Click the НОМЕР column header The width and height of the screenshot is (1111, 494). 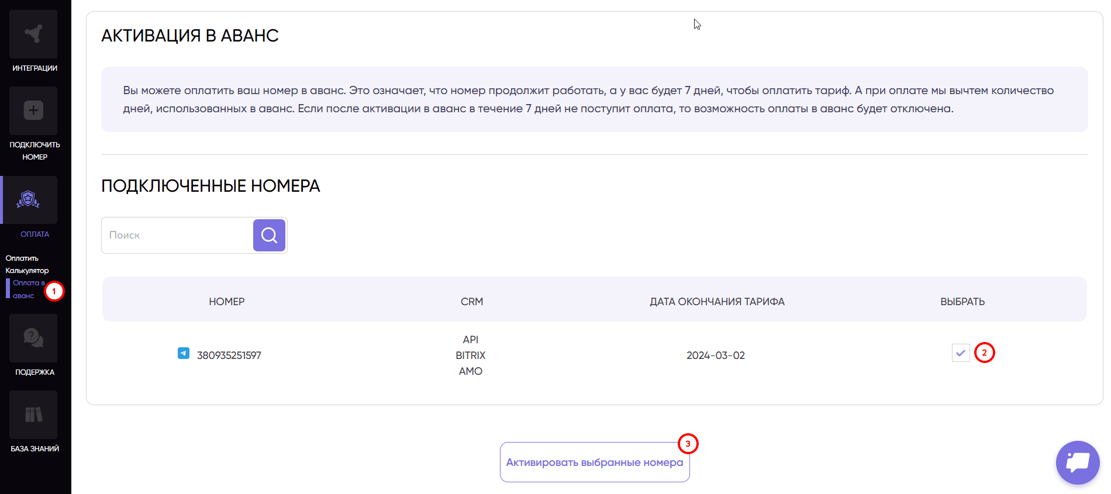227,302
